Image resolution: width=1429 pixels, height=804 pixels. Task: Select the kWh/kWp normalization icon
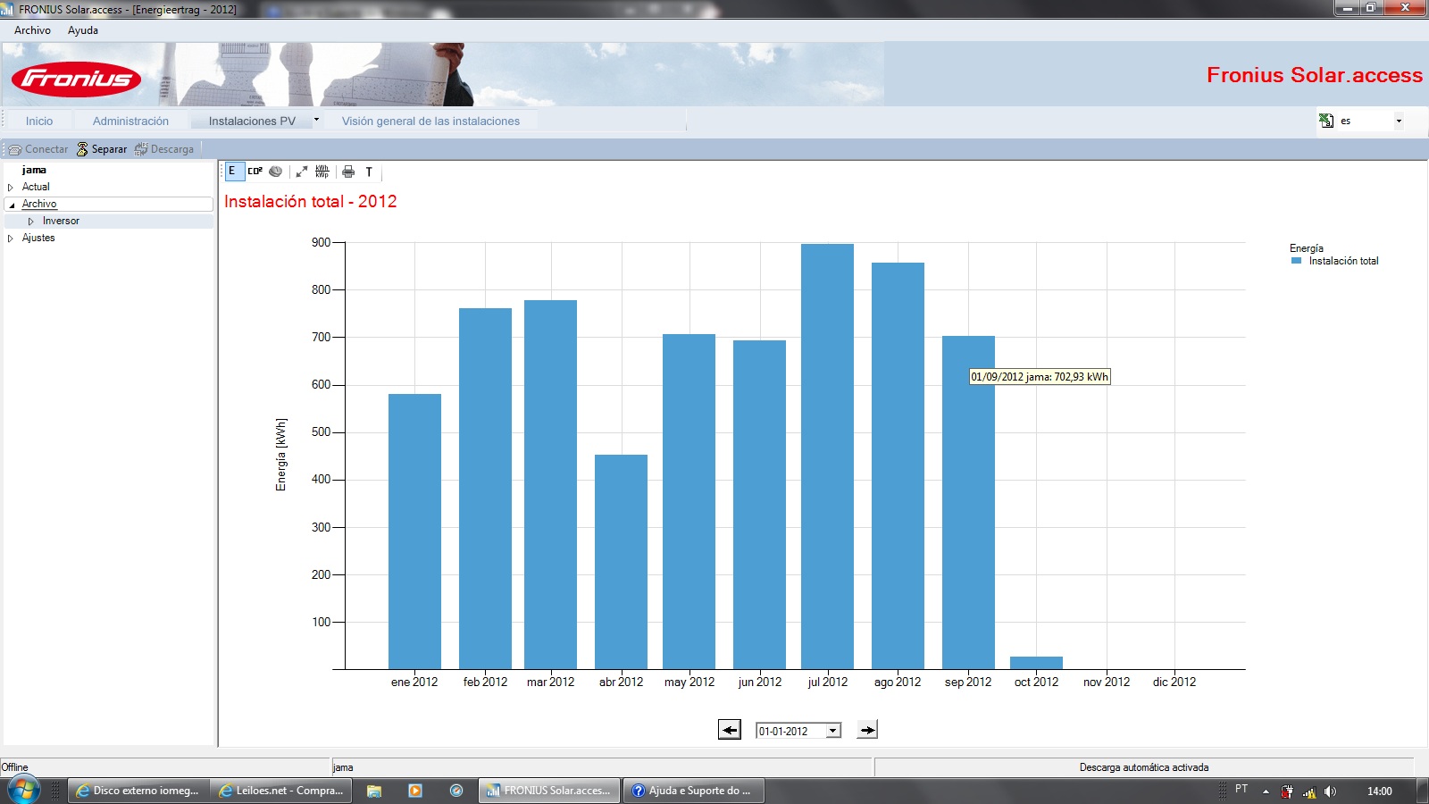[322, 172]
